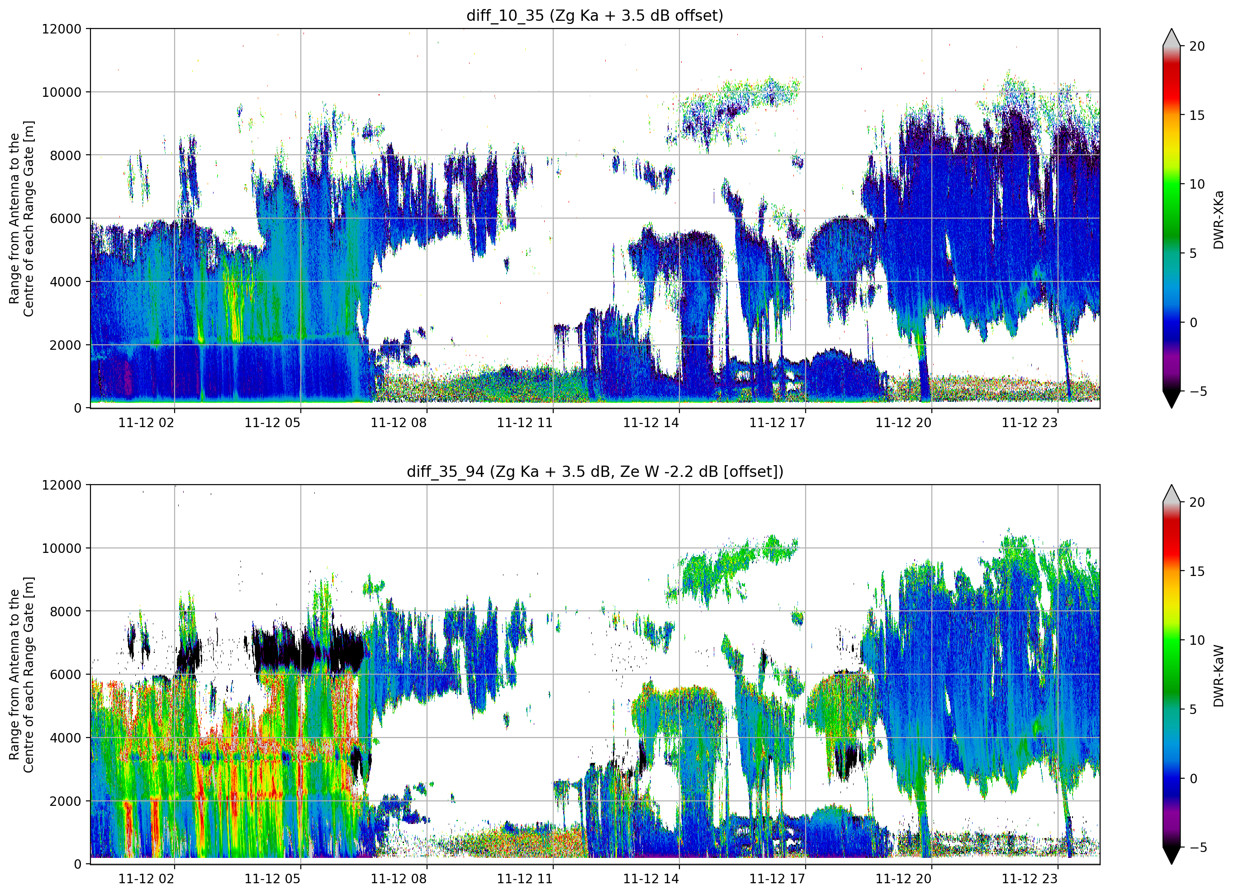Screen dimensions: 1234x895
Task: Click bottom colorbar tick label −5
Action: click(x=1198, y=847)
